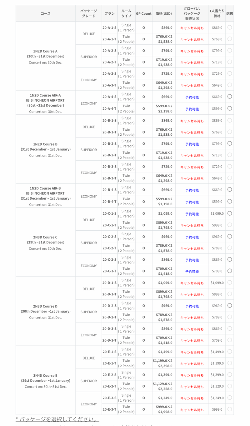The height and width of the screenshot is (426, 250).
Task: Click disabled radio button for plan 20-E-1-S
Action: coord(230,352)
